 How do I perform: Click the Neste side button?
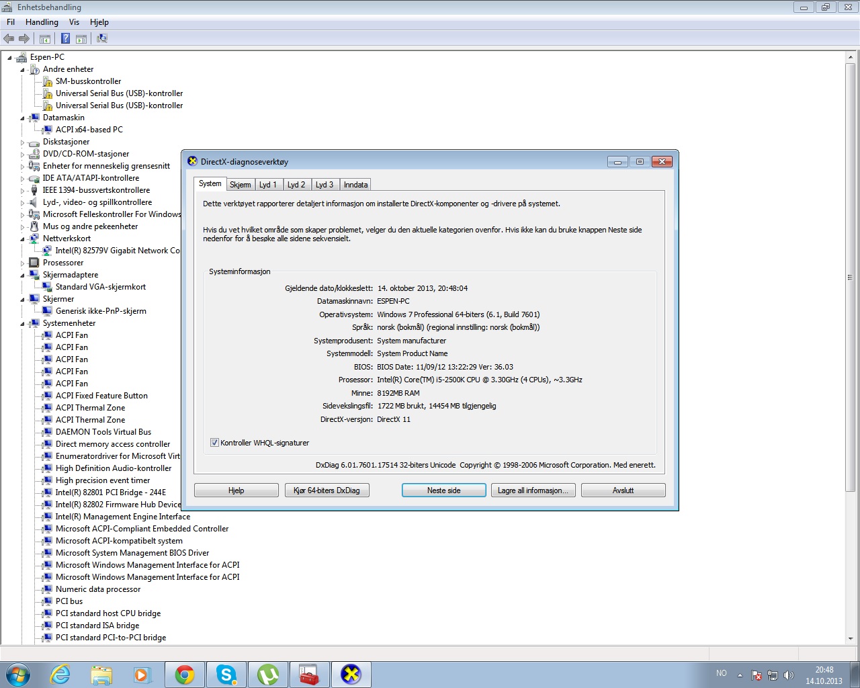[444, 490]
